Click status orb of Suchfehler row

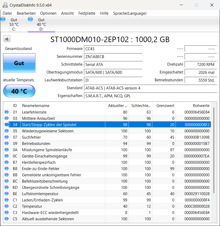[7, 137]
